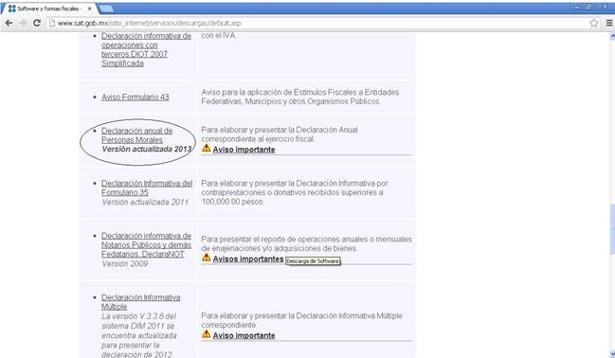Go forward to the next page
Screen dimensions: 615x358
pyautogui.click(x=23, y=23)
